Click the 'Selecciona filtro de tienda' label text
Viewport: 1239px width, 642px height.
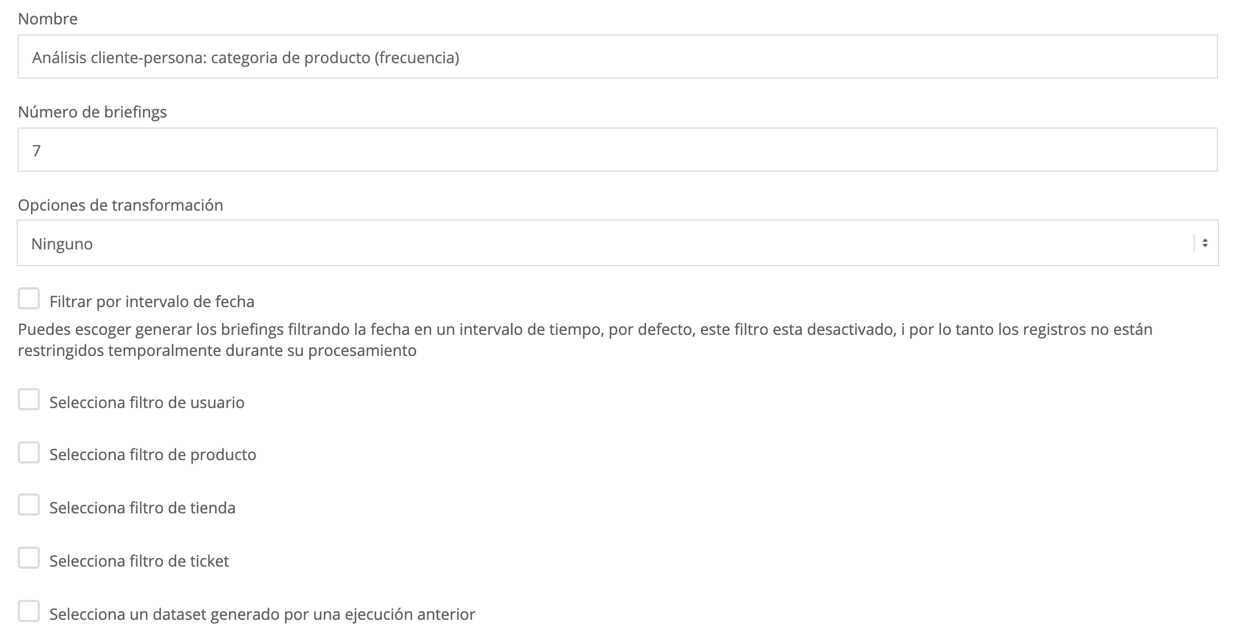[142, 508]
